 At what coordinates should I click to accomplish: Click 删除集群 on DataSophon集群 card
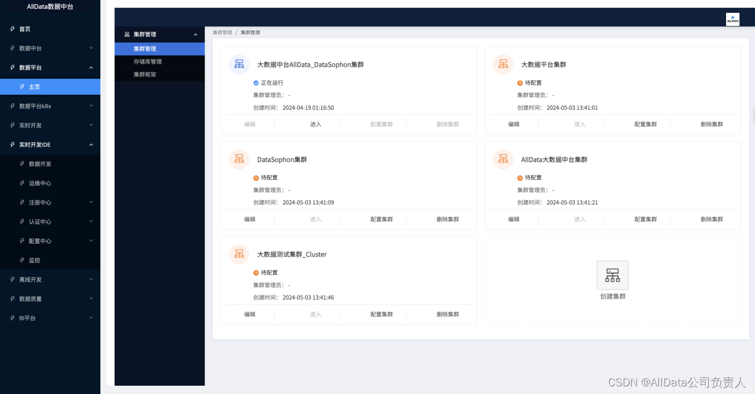click(448, 219)
